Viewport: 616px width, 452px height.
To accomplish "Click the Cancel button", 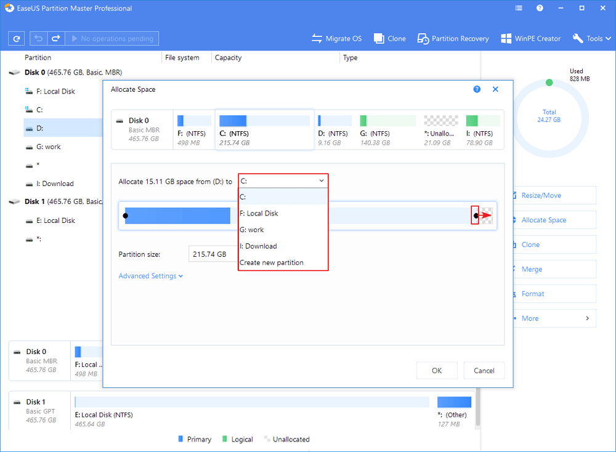I will (484, 370).
